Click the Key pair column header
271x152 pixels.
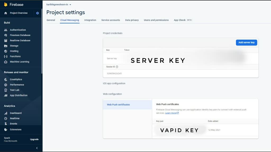click(x=160, y=121)
